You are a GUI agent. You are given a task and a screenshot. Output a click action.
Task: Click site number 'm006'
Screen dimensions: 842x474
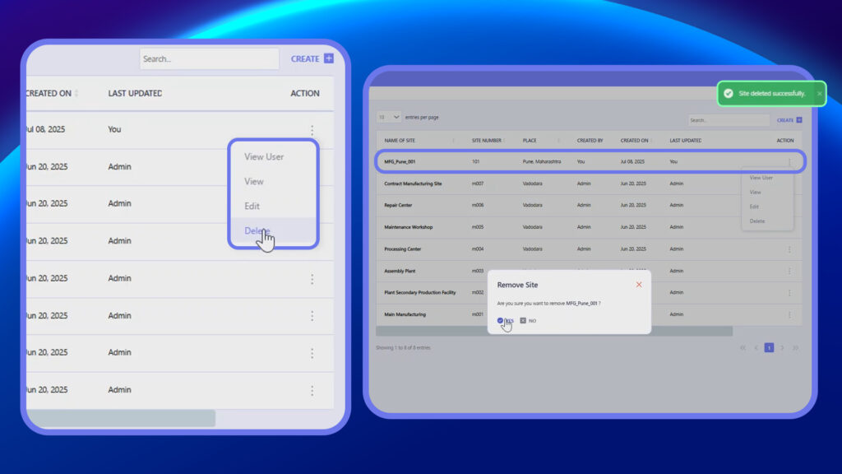click(x=478, y=205)
